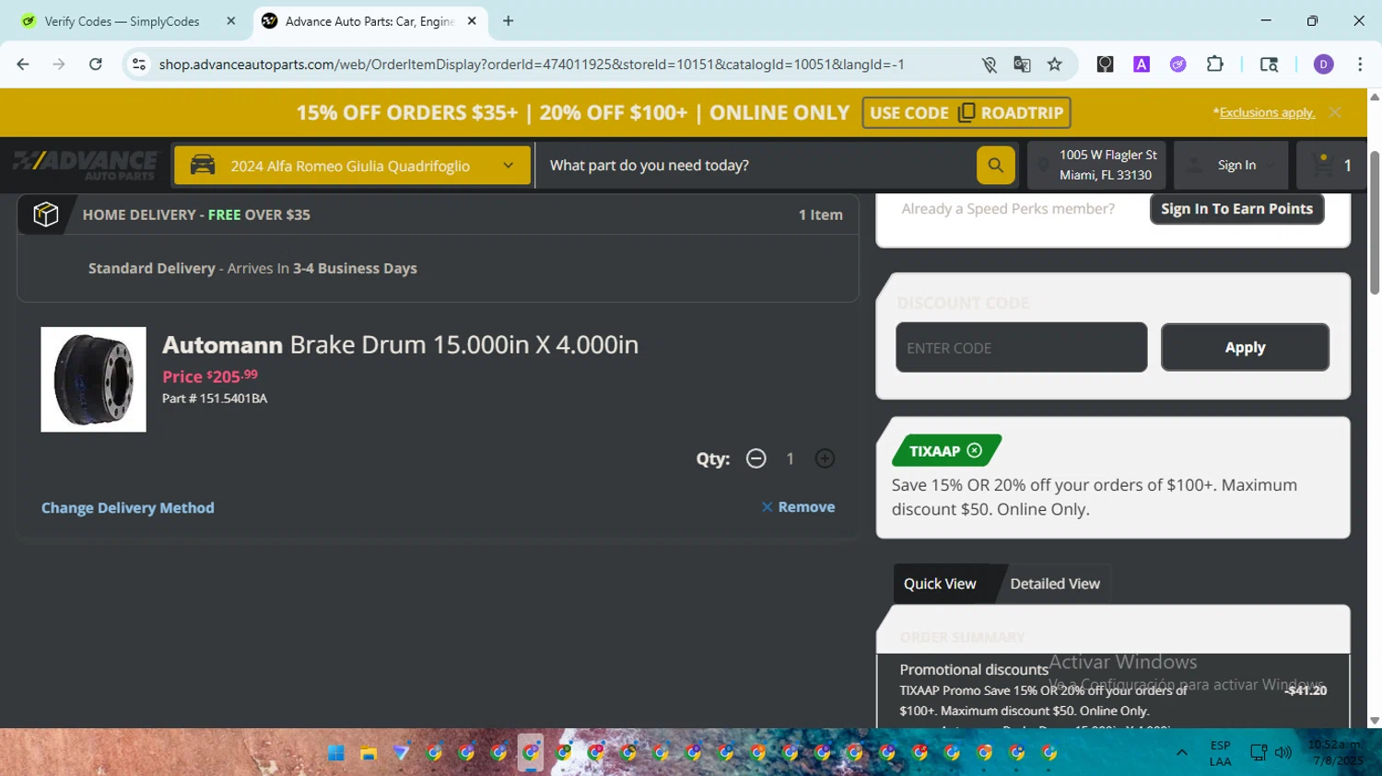Open the side panel search icon

pyautogui.click(x=1269, y=64)
